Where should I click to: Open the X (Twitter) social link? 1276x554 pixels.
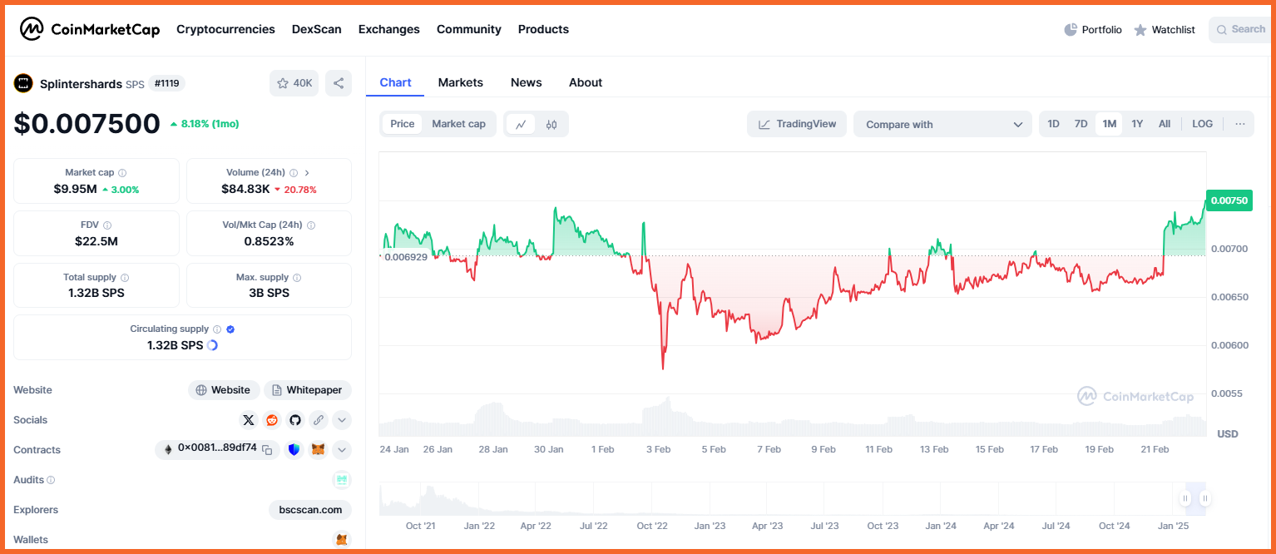pos(248,420)
